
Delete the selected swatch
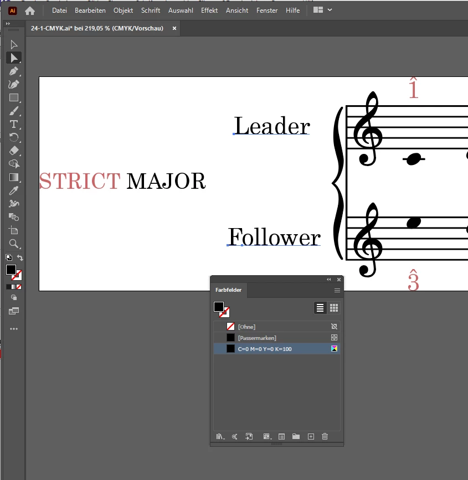click(x=325, y=436)
